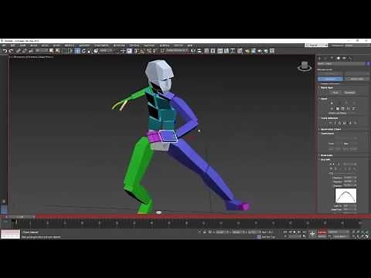Click the MAXScript mini listener box
371x278 pixels.
tap(10, 234)
